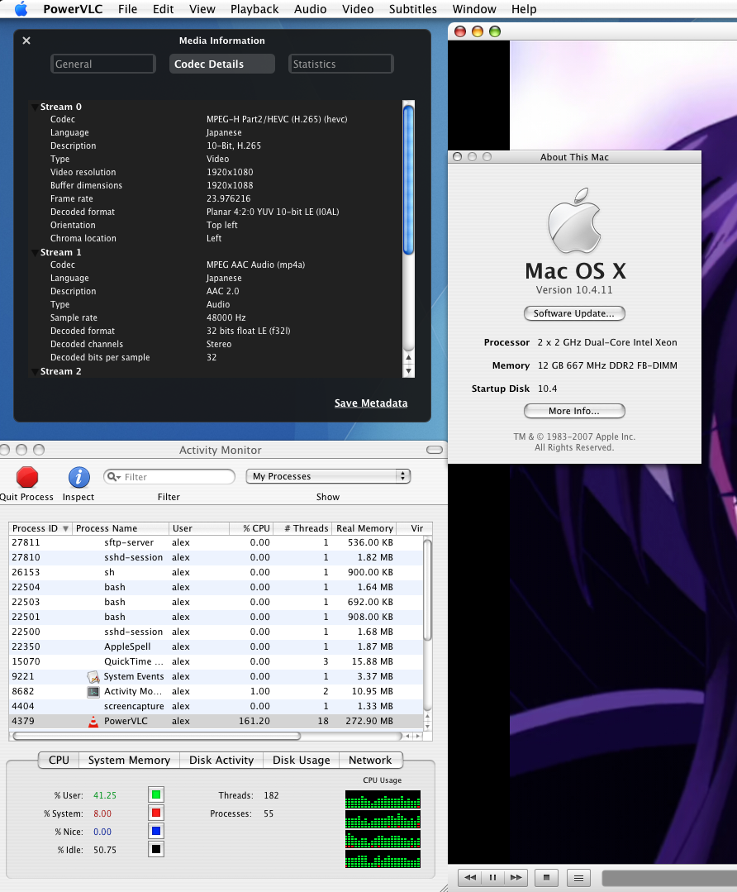The height and width of the screenshot is (892, 737).
Task: Switch to the Disk Usage tab
Action: [301, 760]
